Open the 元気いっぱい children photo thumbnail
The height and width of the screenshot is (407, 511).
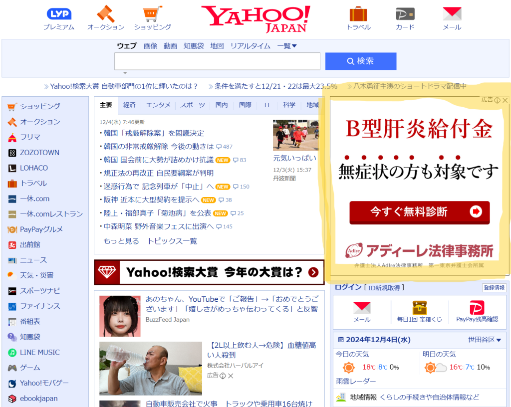coord(295,135)
